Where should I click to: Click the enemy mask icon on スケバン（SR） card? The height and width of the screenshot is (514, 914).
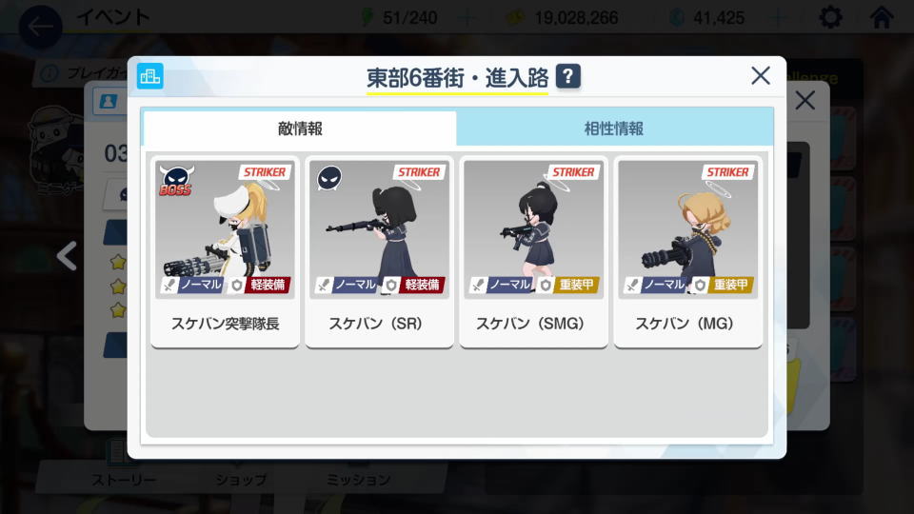tap(329, 178)
